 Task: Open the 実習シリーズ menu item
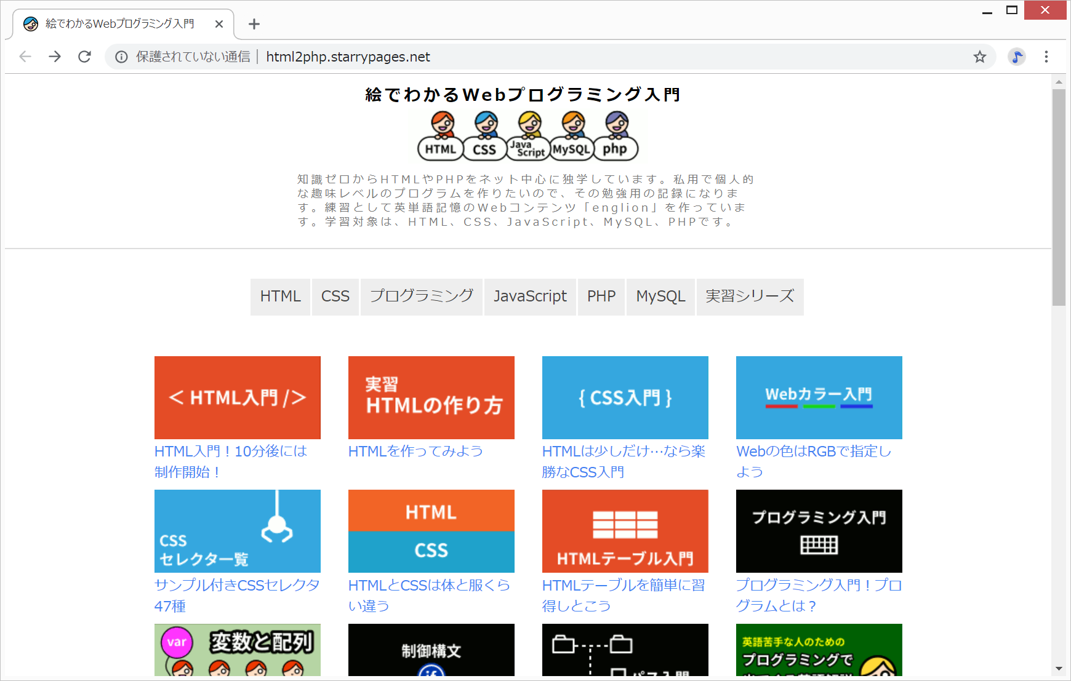click(x=750, y=297)
